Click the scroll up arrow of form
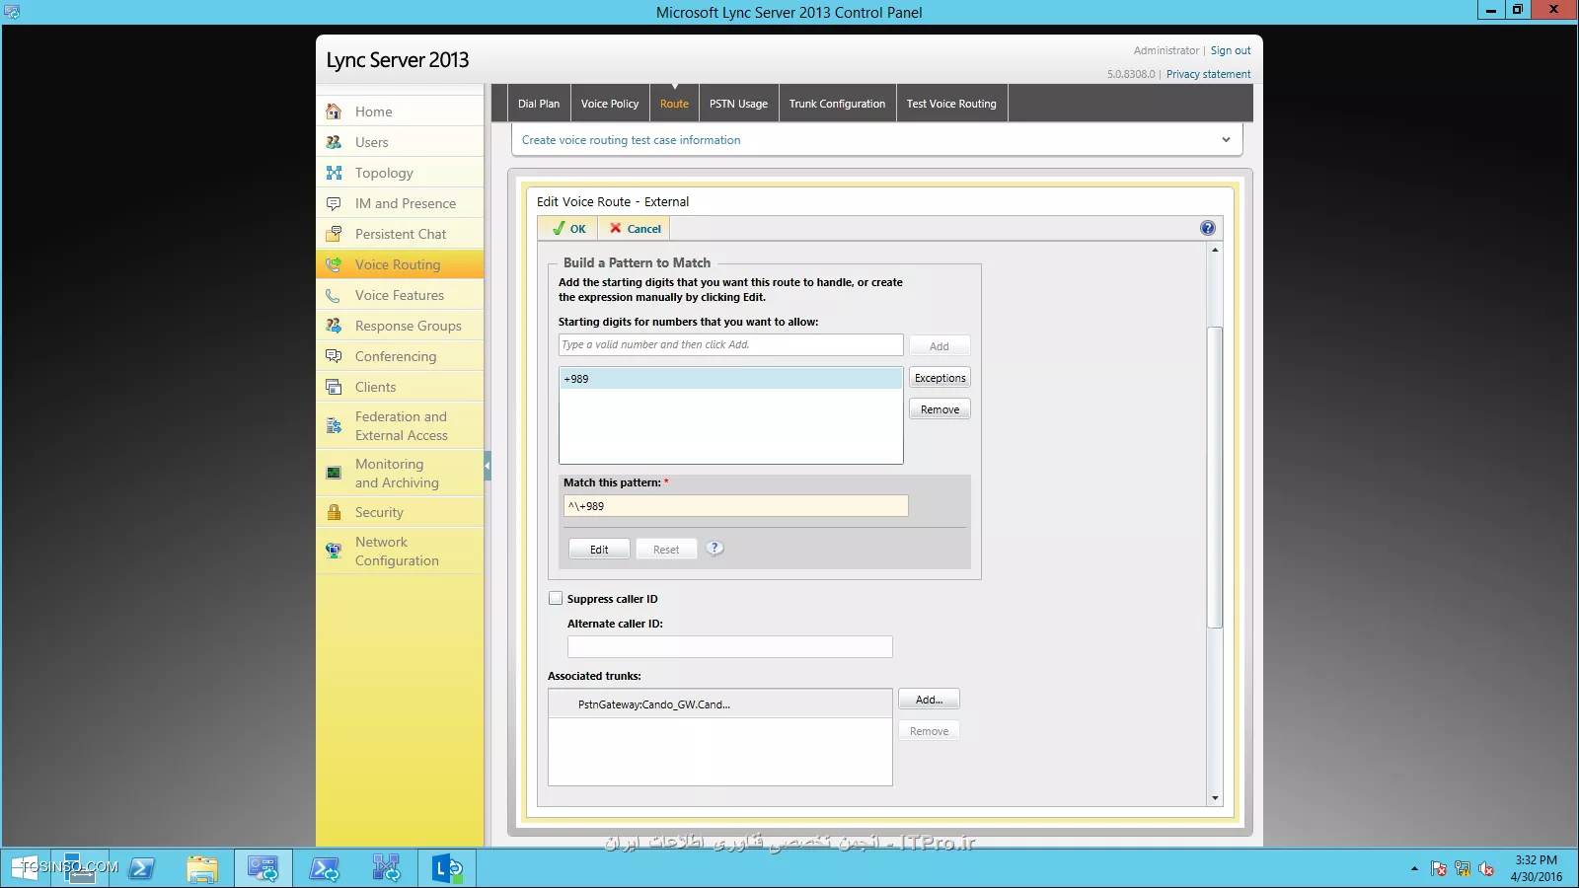 (x=1215, y=250)
